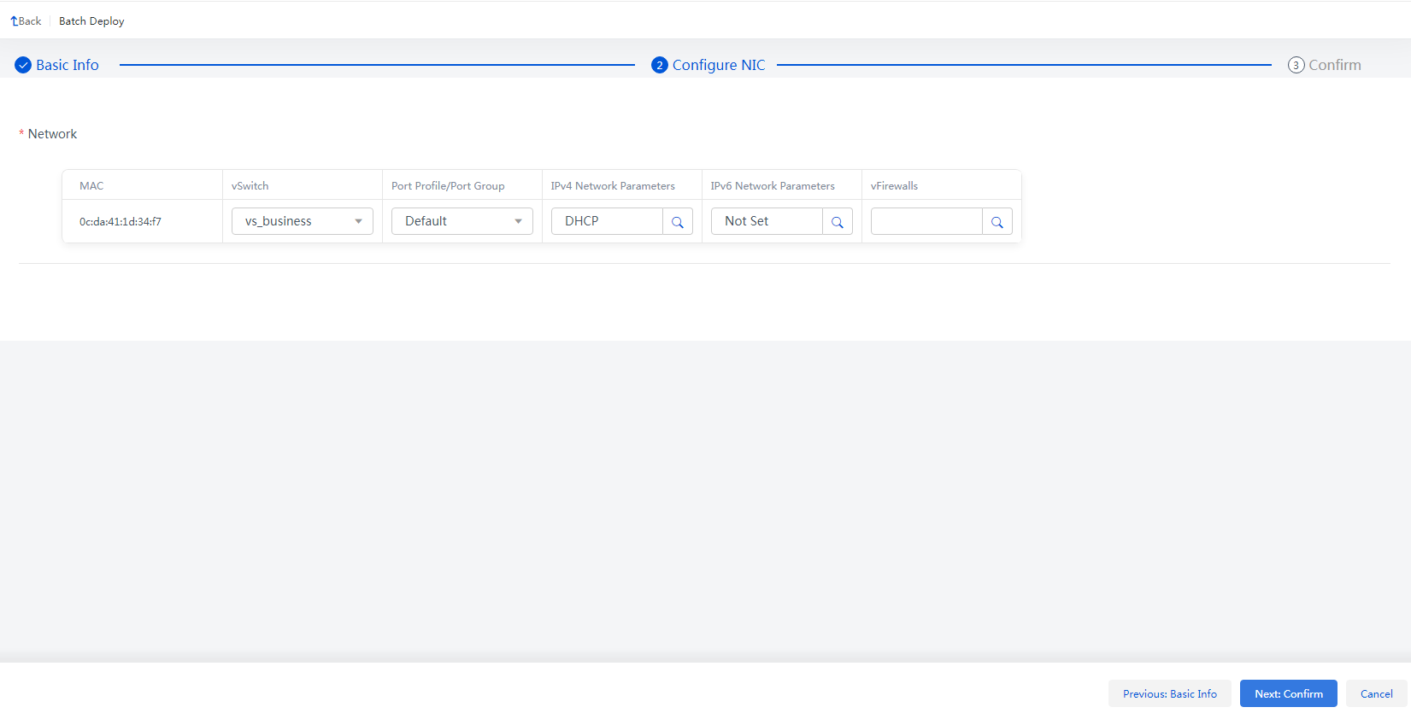
Task: Click Previous: Basic Info button
Action: coord(1170,693)
